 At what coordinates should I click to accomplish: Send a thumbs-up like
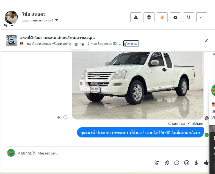tap(206, 163)
